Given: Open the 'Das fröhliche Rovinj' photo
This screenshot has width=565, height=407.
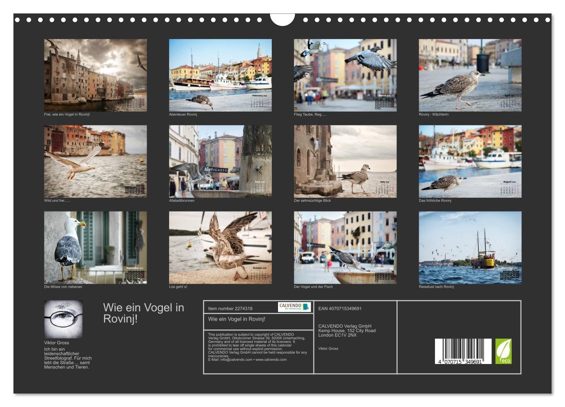Looking at the screenshot, I should tap(470, 161).
